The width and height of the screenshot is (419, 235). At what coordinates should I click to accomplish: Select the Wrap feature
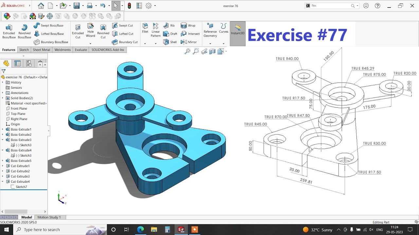(188, 25)
